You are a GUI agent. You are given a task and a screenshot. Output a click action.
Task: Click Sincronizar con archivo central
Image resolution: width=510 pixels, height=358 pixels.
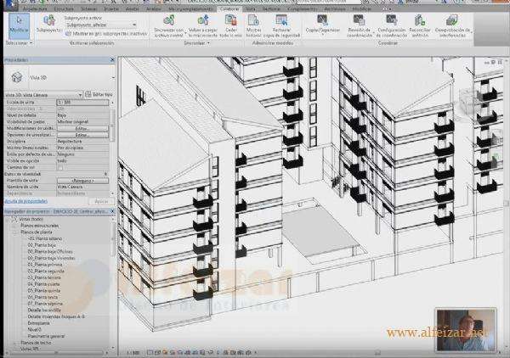[169, 26]
